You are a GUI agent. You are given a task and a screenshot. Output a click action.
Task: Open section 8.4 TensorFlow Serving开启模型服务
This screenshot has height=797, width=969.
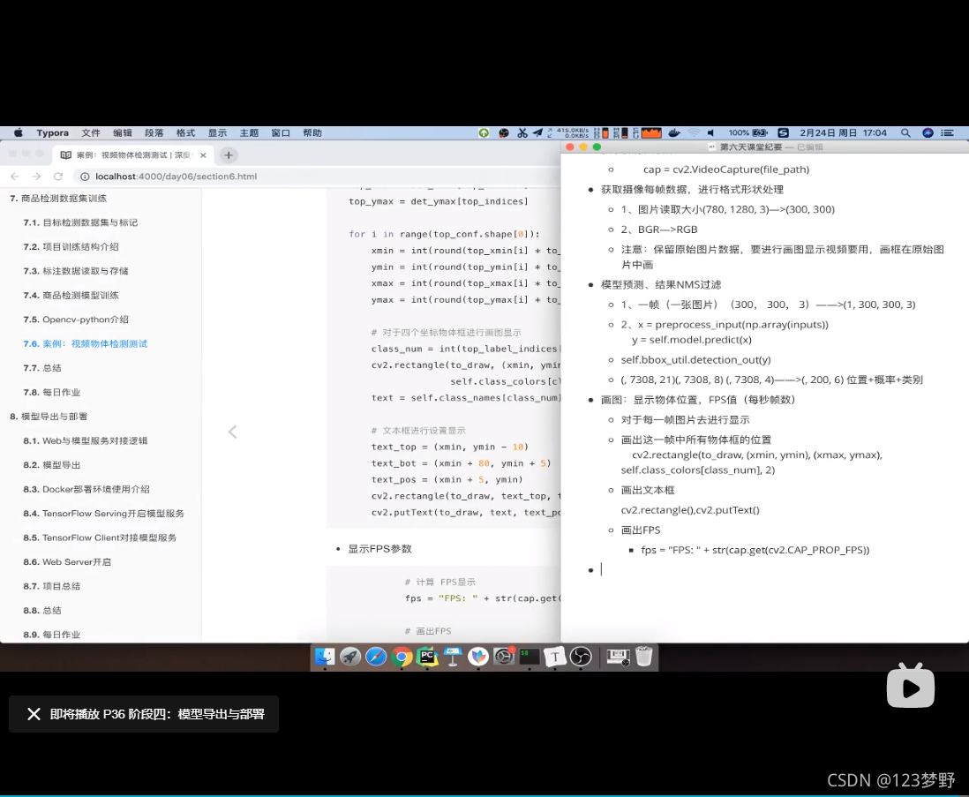[104, 514]
